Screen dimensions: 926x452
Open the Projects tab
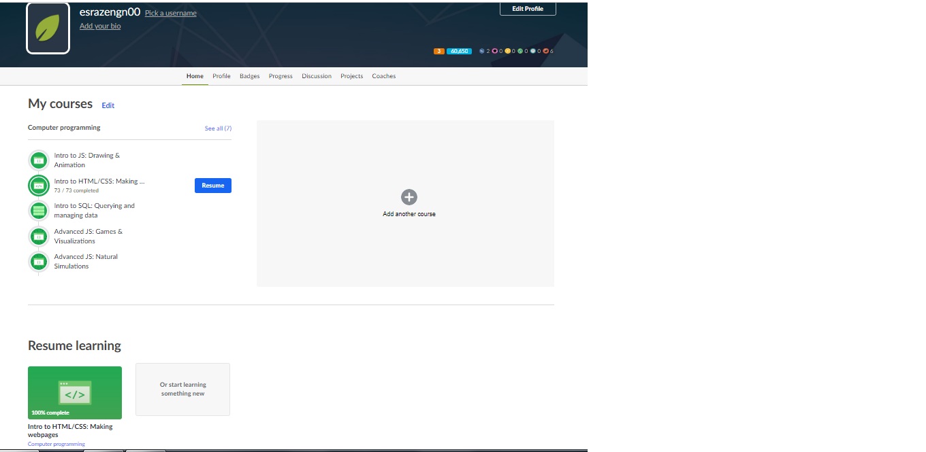(351, 76)
